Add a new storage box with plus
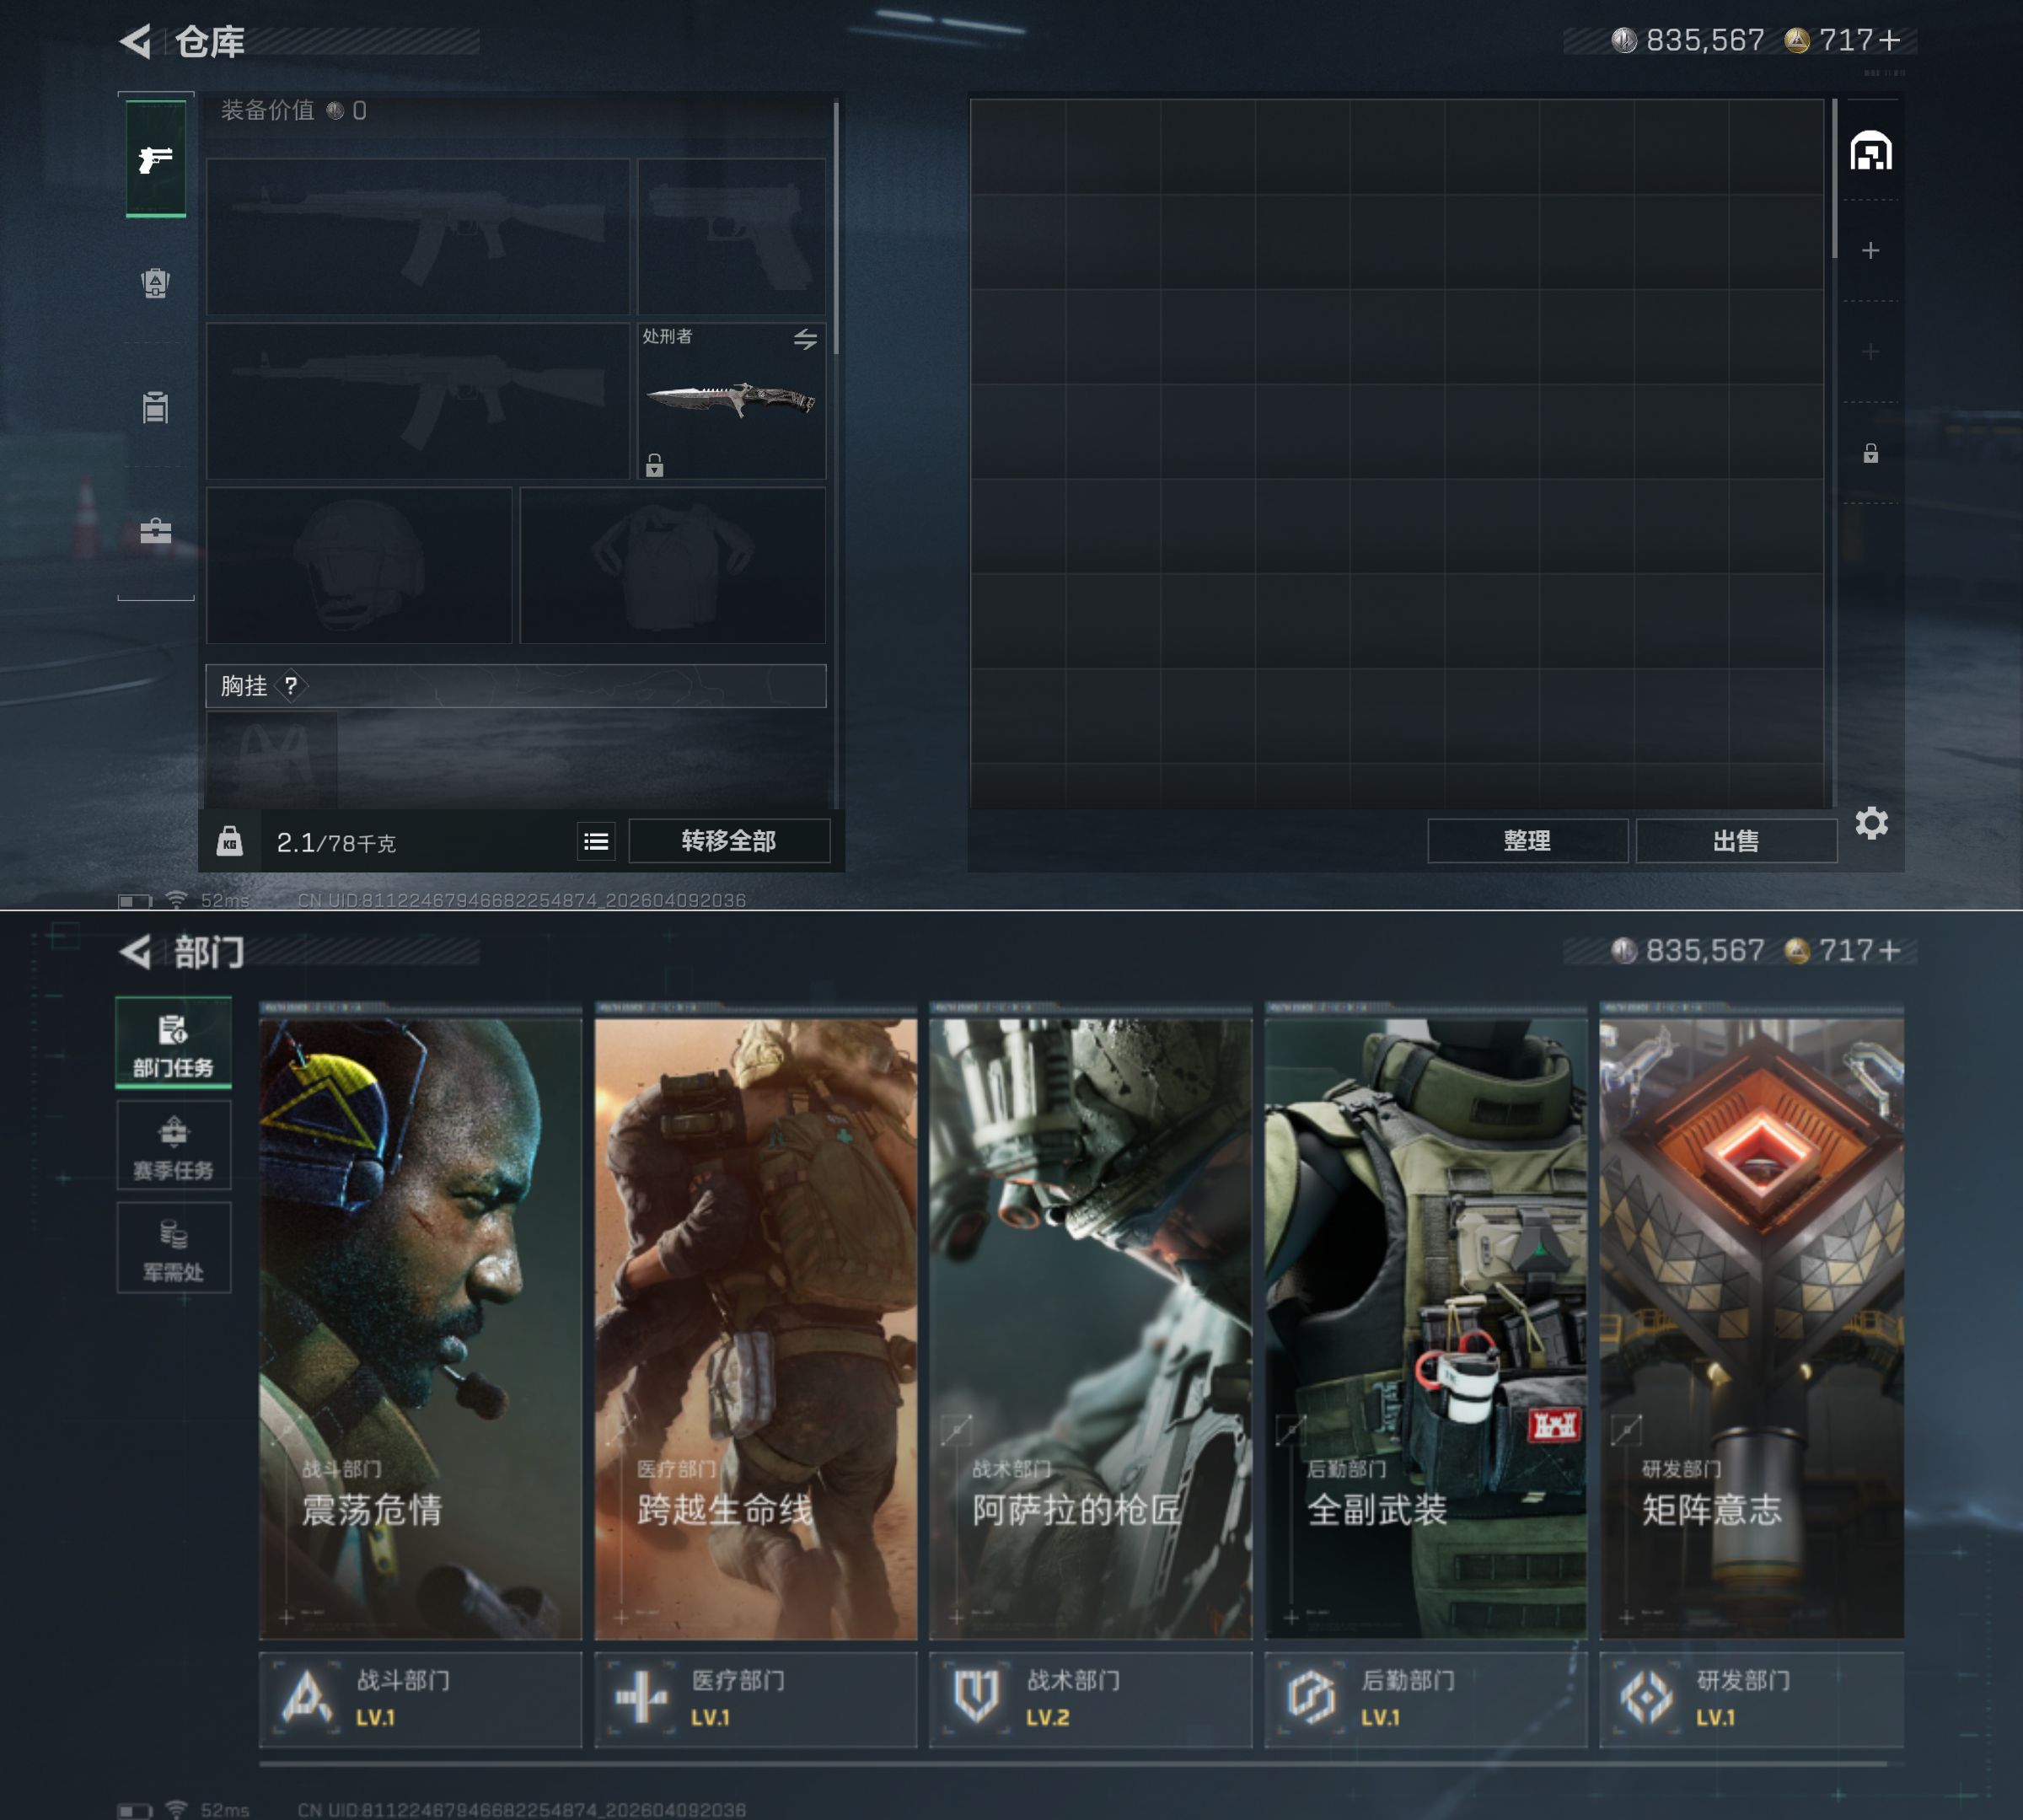The height and width of the screenshot is (1820, 2023). [x=1870, y=250]
